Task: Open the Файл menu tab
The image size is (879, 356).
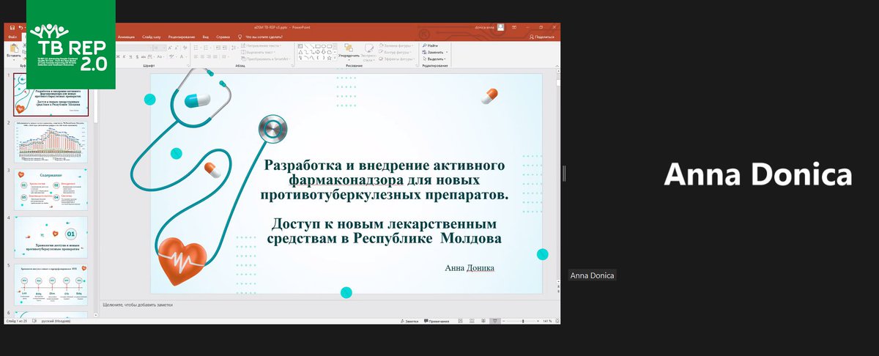Action: pyautogui.click(x=12, y=36)
